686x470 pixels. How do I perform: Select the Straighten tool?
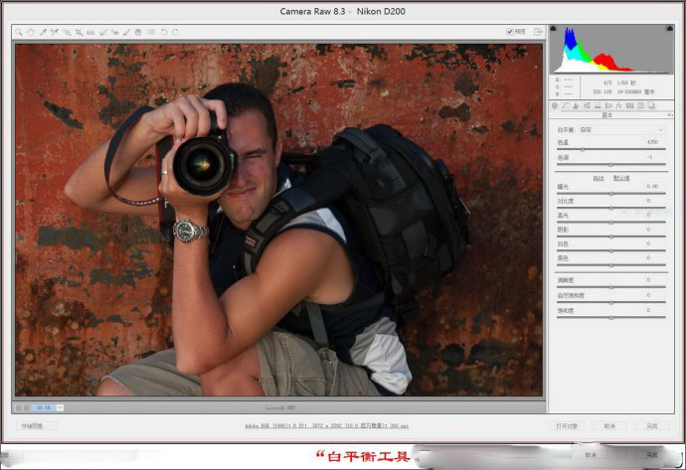90,33
